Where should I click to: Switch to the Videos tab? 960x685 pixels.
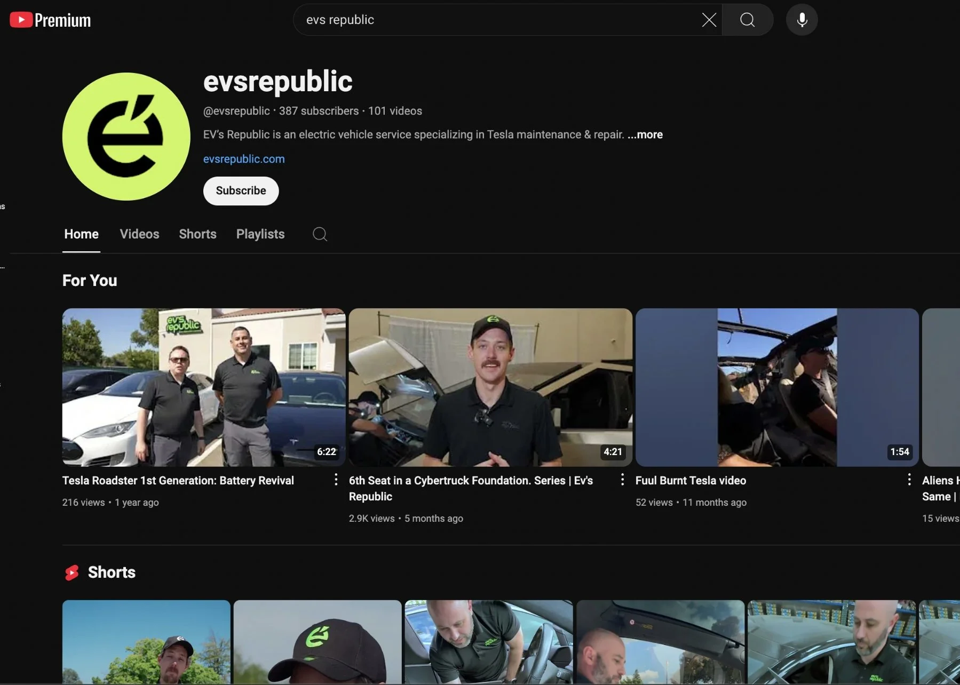point(139,234)
